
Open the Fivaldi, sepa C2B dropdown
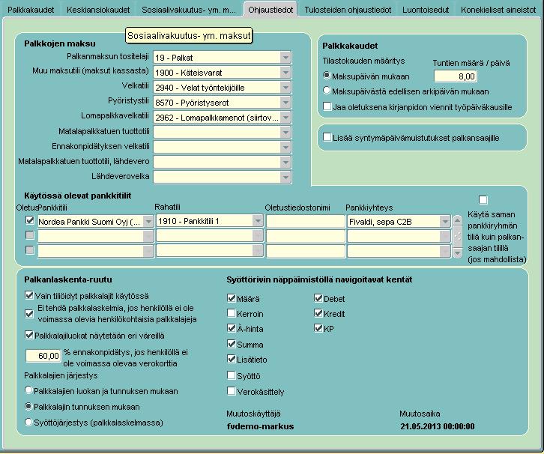tap(445, 222)
